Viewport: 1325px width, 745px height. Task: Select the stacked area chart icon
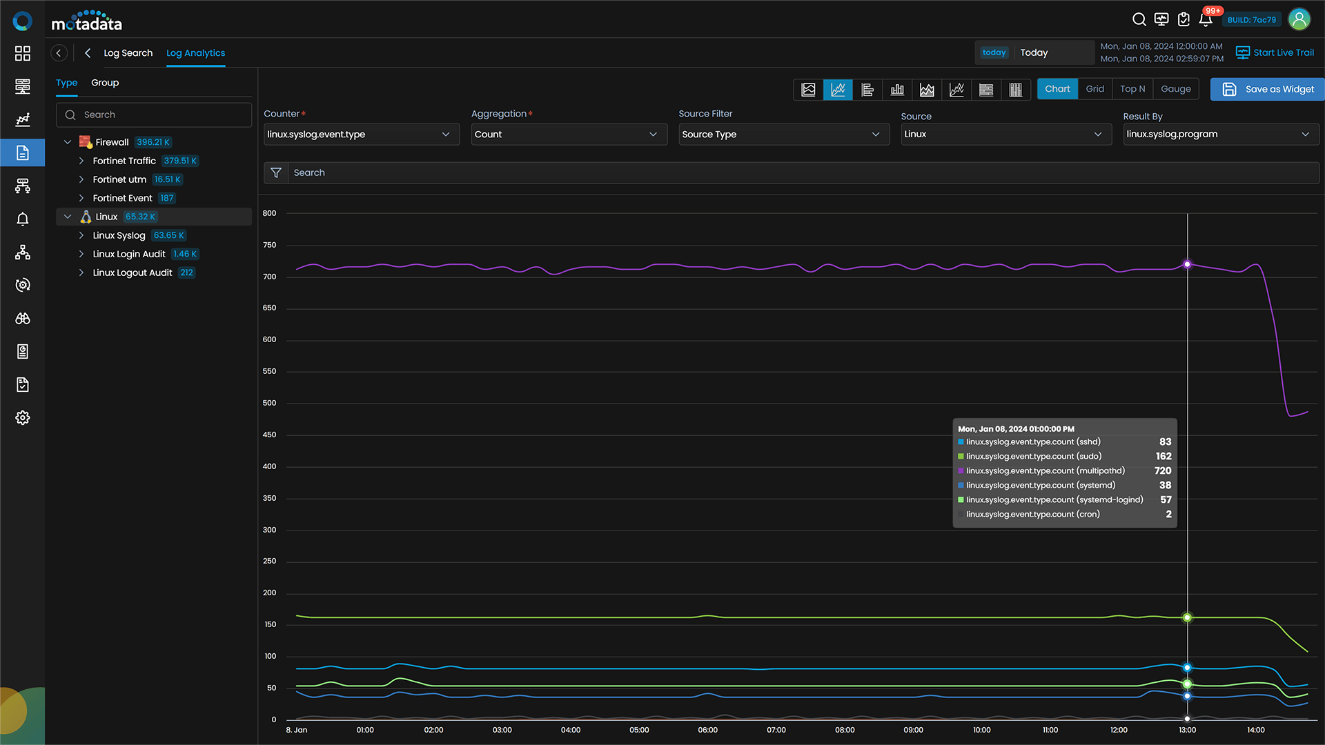point(927,90)
